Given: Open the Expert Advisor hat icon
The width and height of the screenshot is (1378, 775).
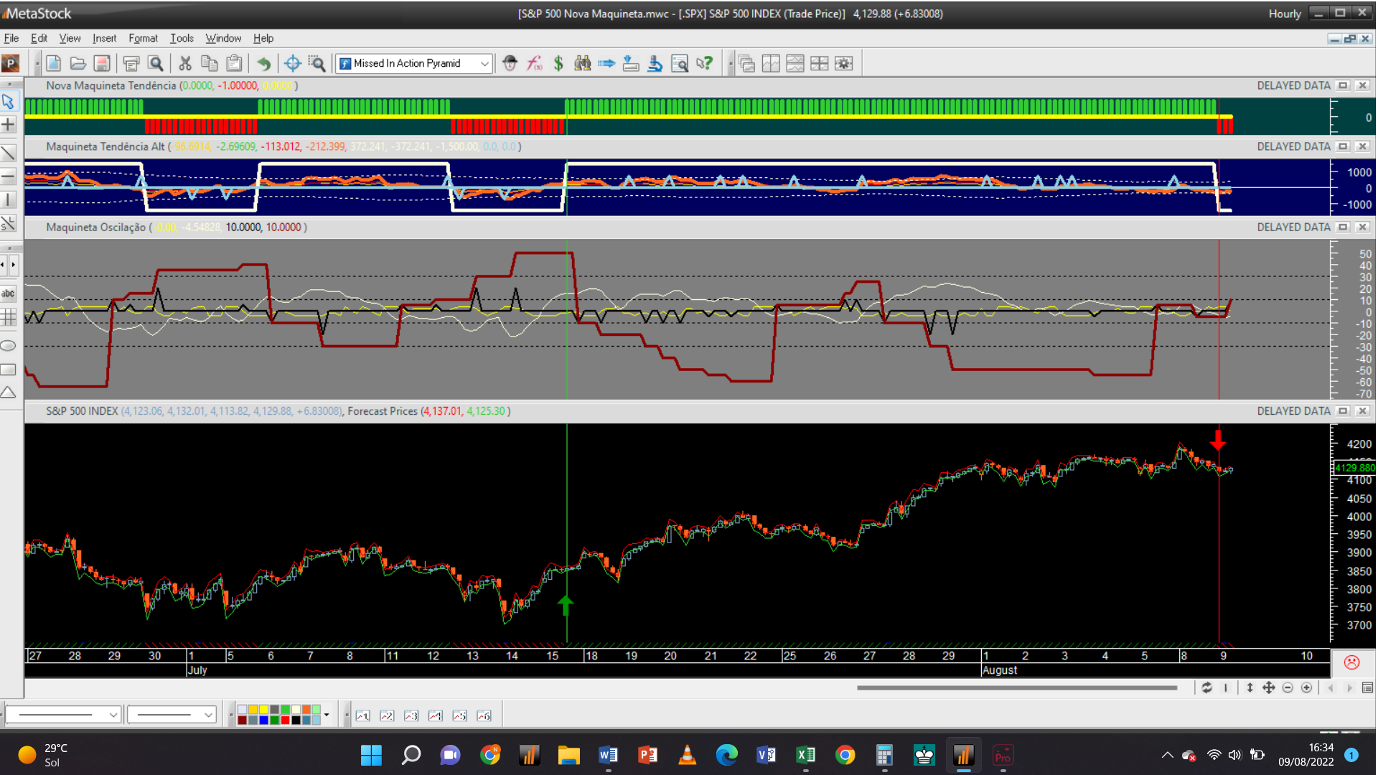Looking at the screenshot, I should point(510,63).
